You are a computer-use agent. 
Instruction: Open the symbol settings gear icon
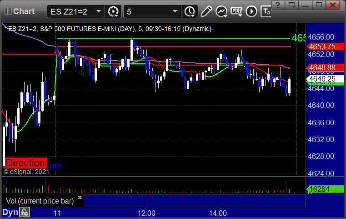tap(113, 11)
